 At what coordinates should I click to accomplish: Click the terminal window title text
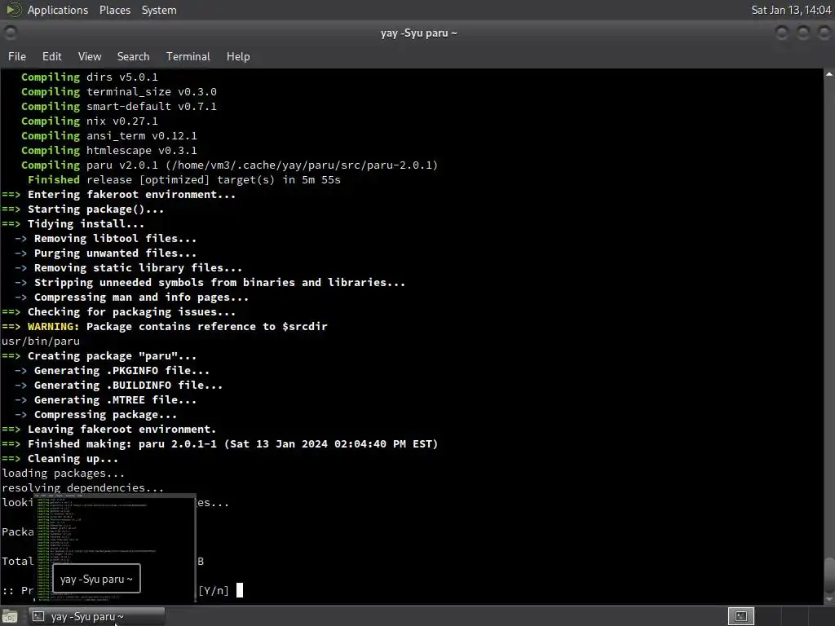click(418, 33)
